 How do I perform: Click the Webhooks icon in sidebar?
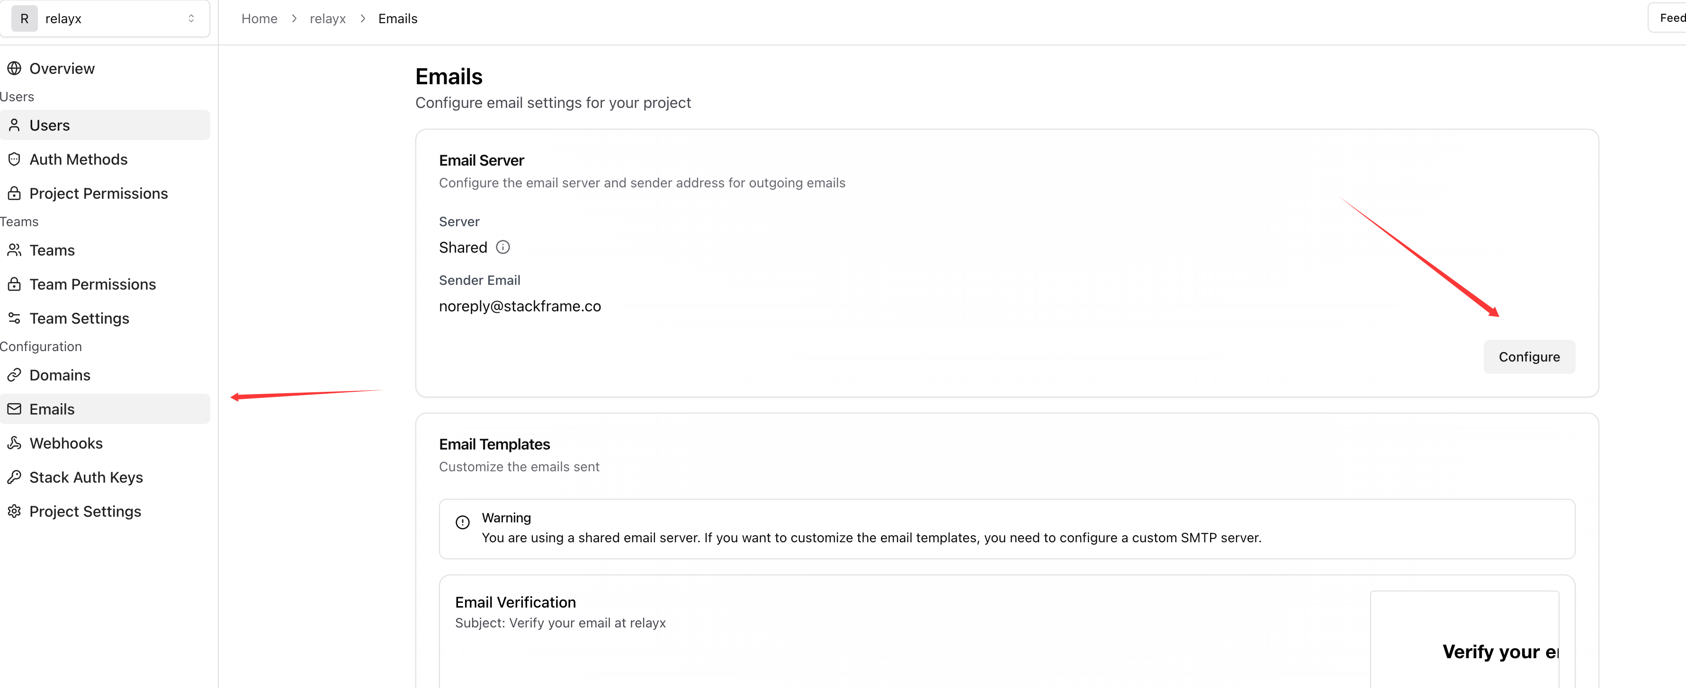[x=14, y=443]
